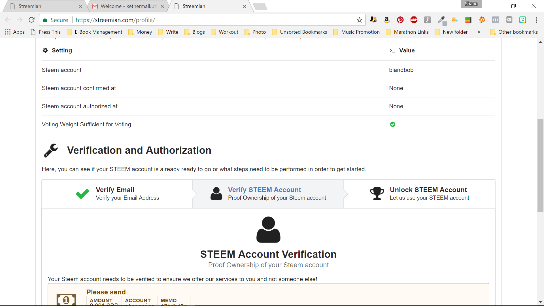The height and width of the screenshot is (306, 544).
Task: Click the green checkmark on Verify Email
Action: pos(82,194)
